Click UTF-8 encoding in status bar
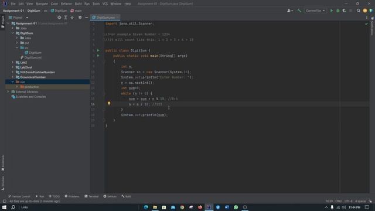Screen dimensions: 375x211 pos(348,201)
